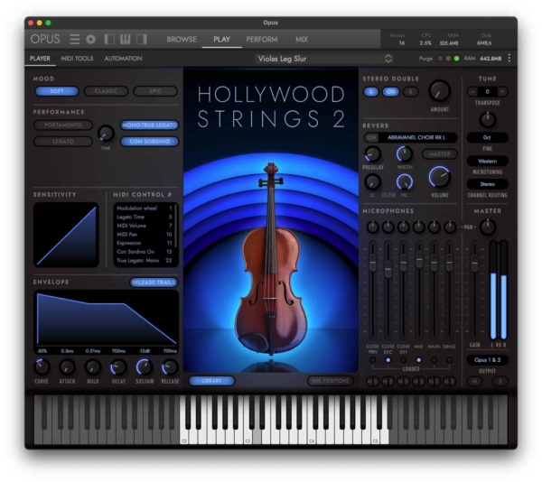542x482 pixels.
Task: Click the envelope Sustain knob
Action: click(x=145, y=367)
